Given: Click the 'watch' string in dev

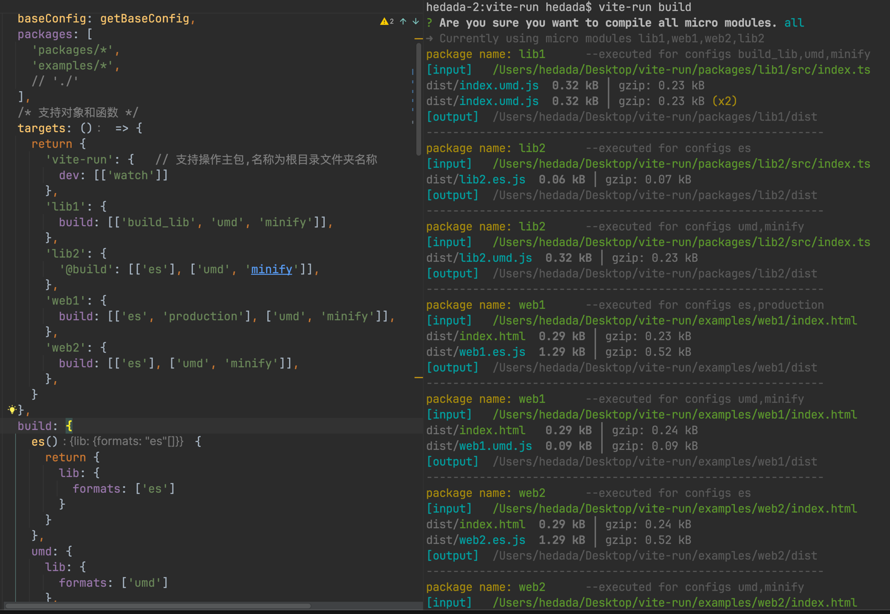Looking at the screenshot, I should click(x=130, y=176).
